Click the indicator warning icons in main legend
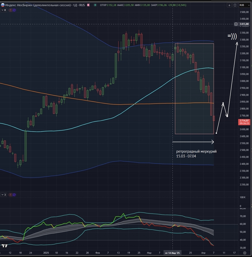Viewport: 252px width, 257px height. pos(13,10)
